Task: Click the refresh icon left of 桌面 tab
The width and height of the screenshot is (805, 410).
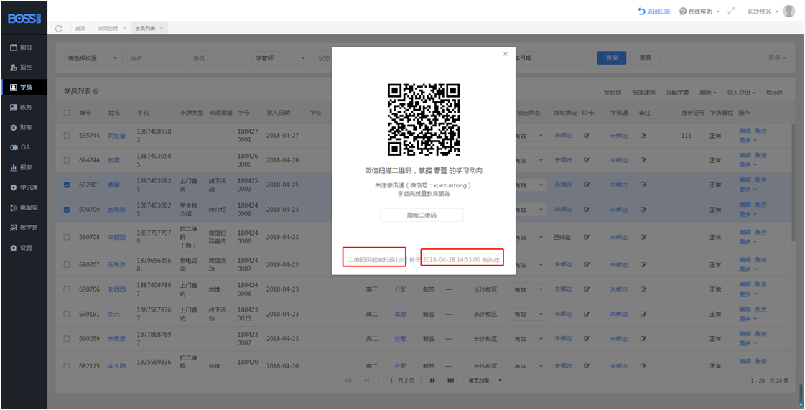Action: [59, 29]
